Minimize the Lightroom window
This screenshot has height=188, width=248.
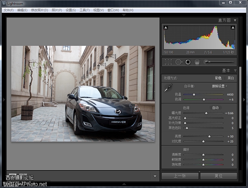click(x=223, y=2)
